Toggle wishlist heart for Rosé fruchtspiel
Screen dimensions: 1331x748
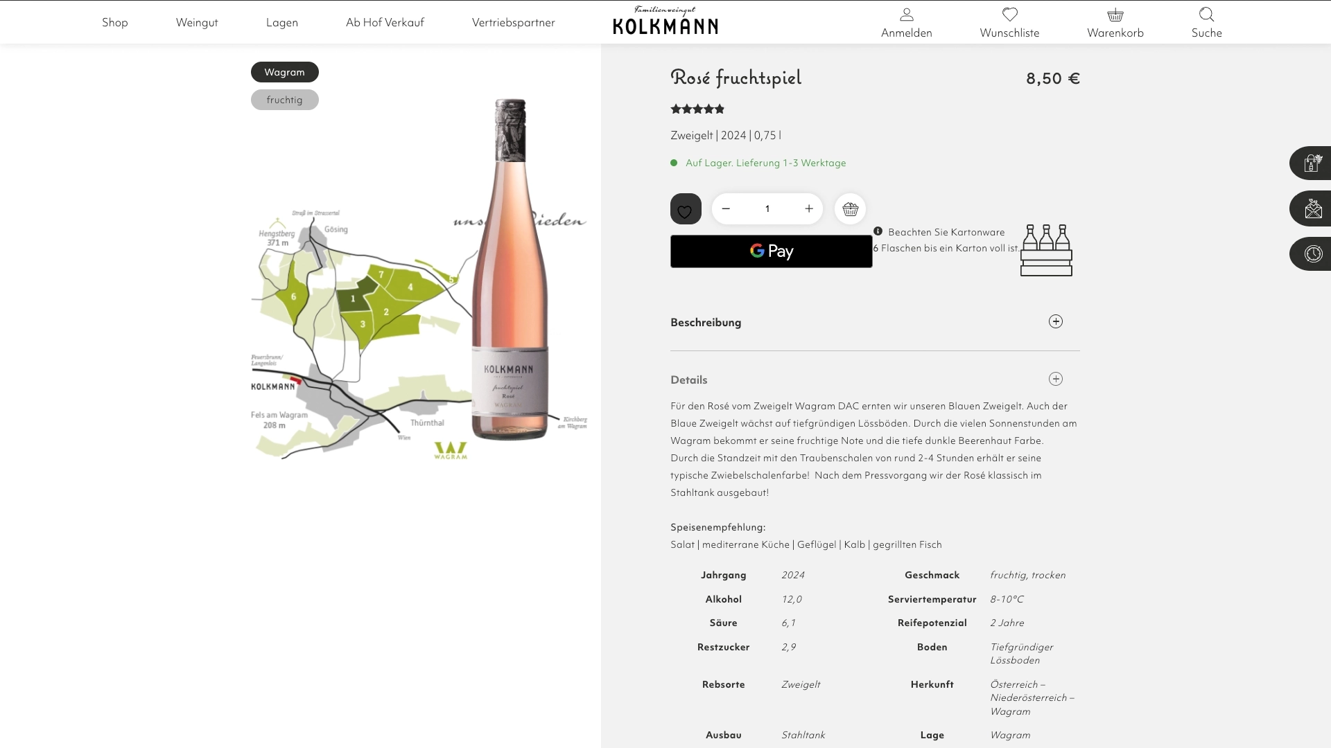click(x=686, y=209)
